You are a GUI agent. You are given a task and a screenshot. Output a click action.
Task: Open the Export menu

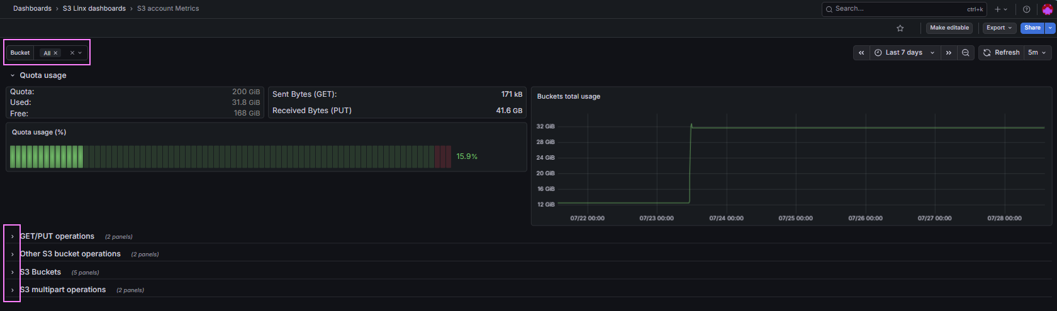(x=999, y=28)
